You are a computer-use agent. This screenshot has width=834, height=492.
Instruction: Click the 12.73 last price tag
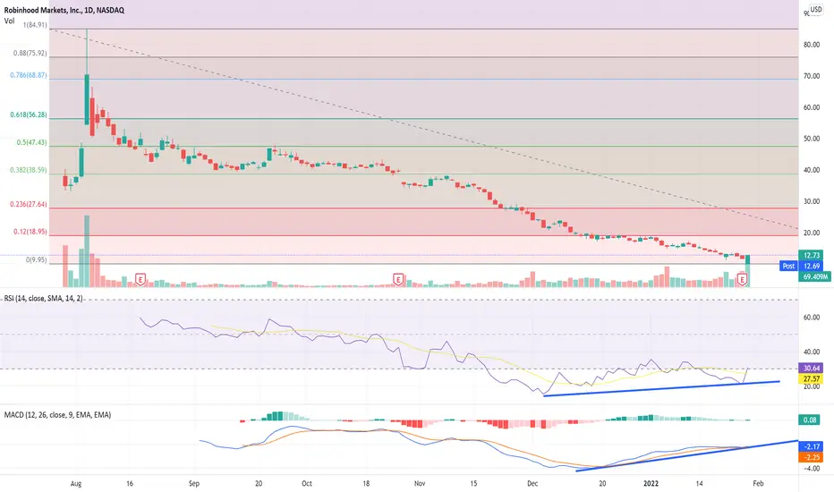(x=811, y=255)
